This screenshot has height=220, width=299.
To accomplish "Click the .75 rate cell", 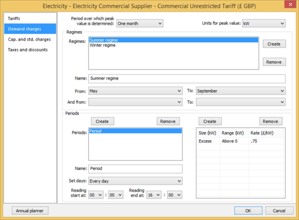I will (x=265, y=141).
